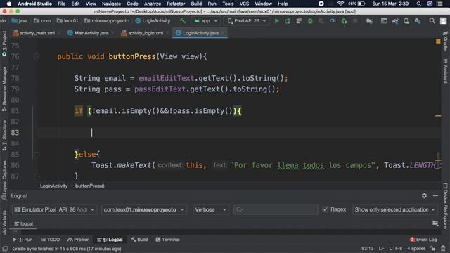Viewport: 450px width, 253px height.
Task: Open the Profiler tool window
Action: tap(78, 240)
